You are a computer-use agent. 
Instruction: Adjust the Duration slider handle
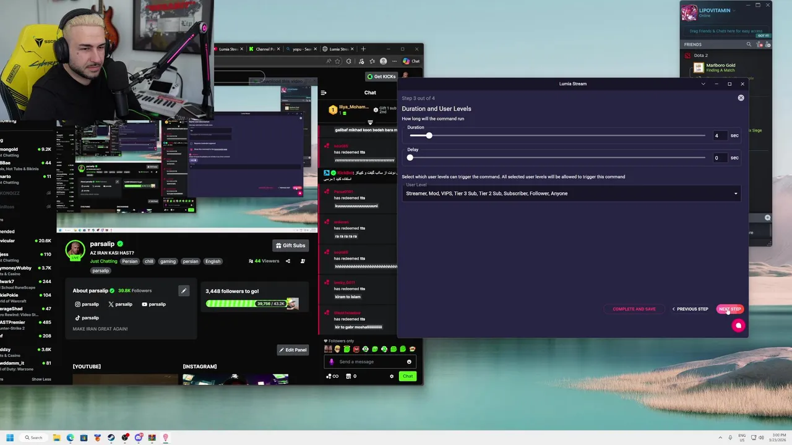point(429,135)
